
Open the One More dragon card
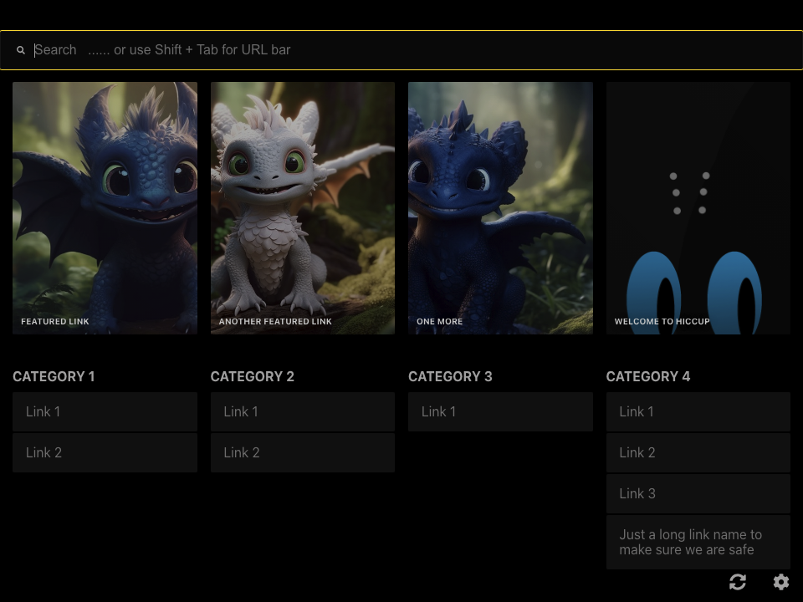pyautogui.click(x=500, y=208)
